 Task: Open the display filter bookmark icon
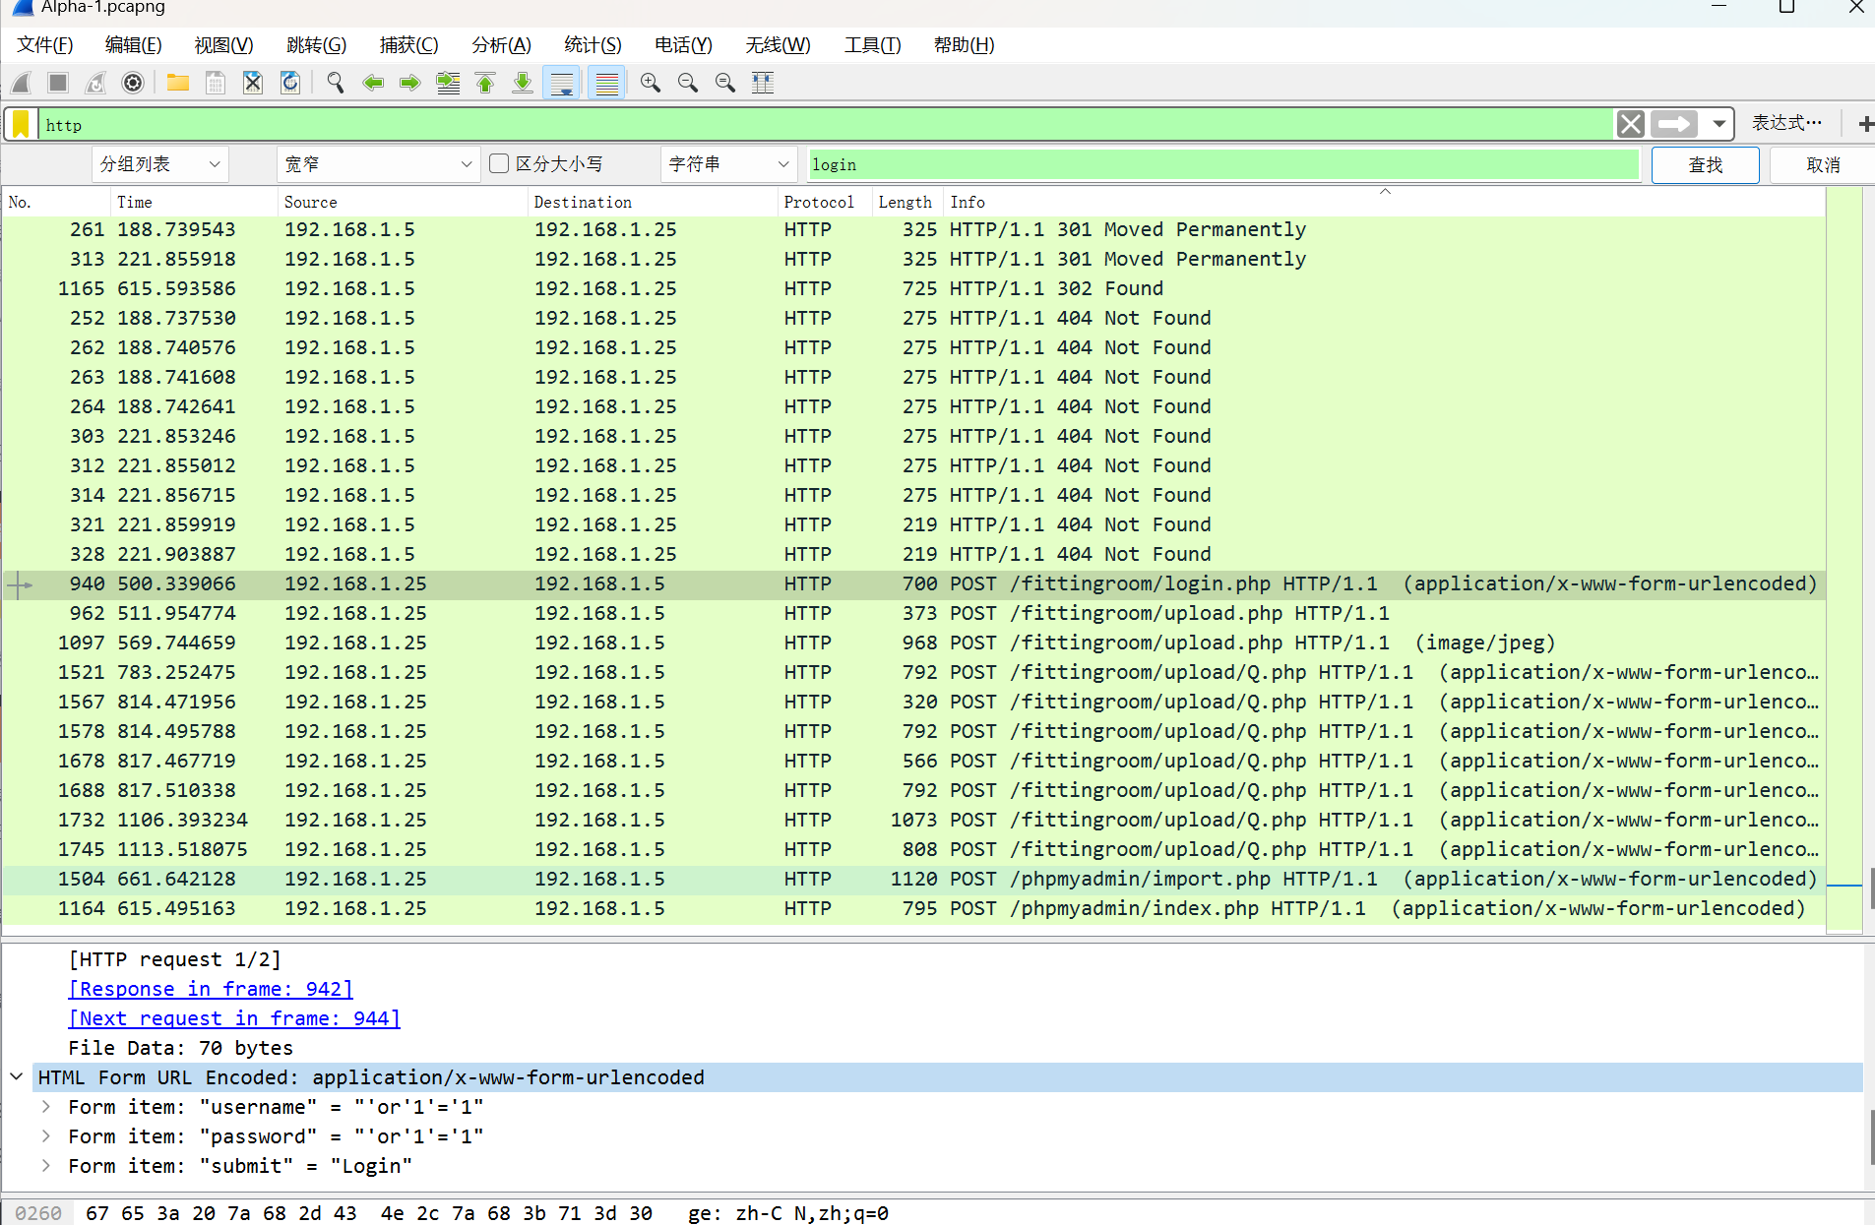pos(21,124)
